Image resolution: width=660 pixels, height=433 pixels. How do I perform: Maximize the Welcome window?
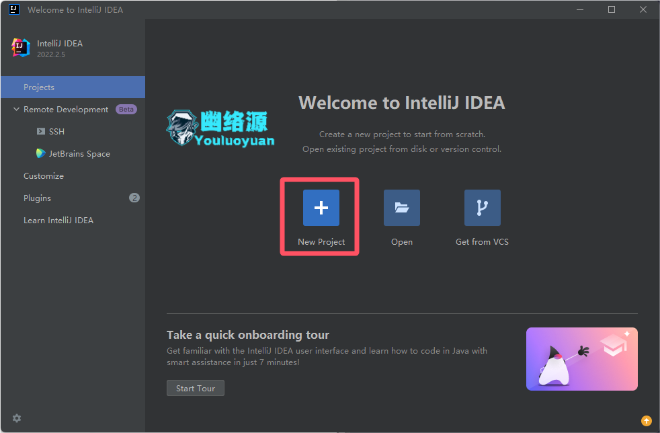pos(612,9)
